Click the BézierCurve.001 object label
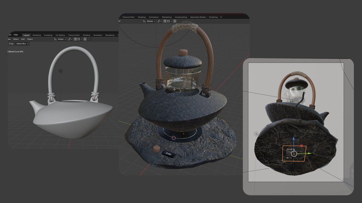This screenshot has height=203, width=362. (16, 52)
